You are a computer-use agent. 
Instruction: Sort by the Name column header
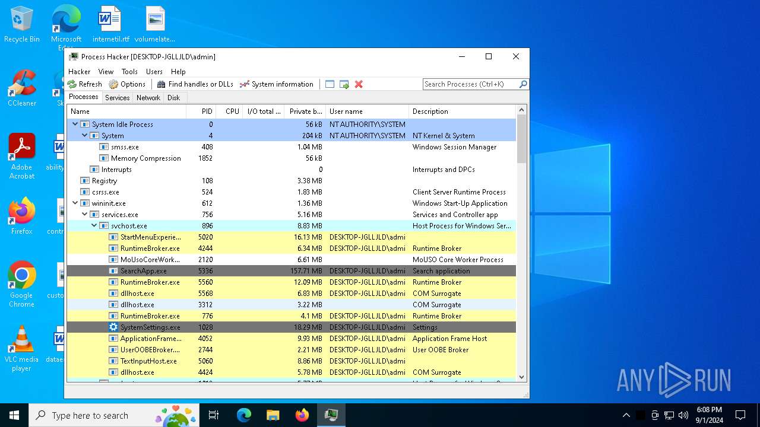(x=126, y=111)
